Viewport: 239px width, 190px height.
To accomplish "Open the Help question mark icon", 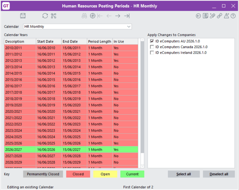I will (233, 16).
